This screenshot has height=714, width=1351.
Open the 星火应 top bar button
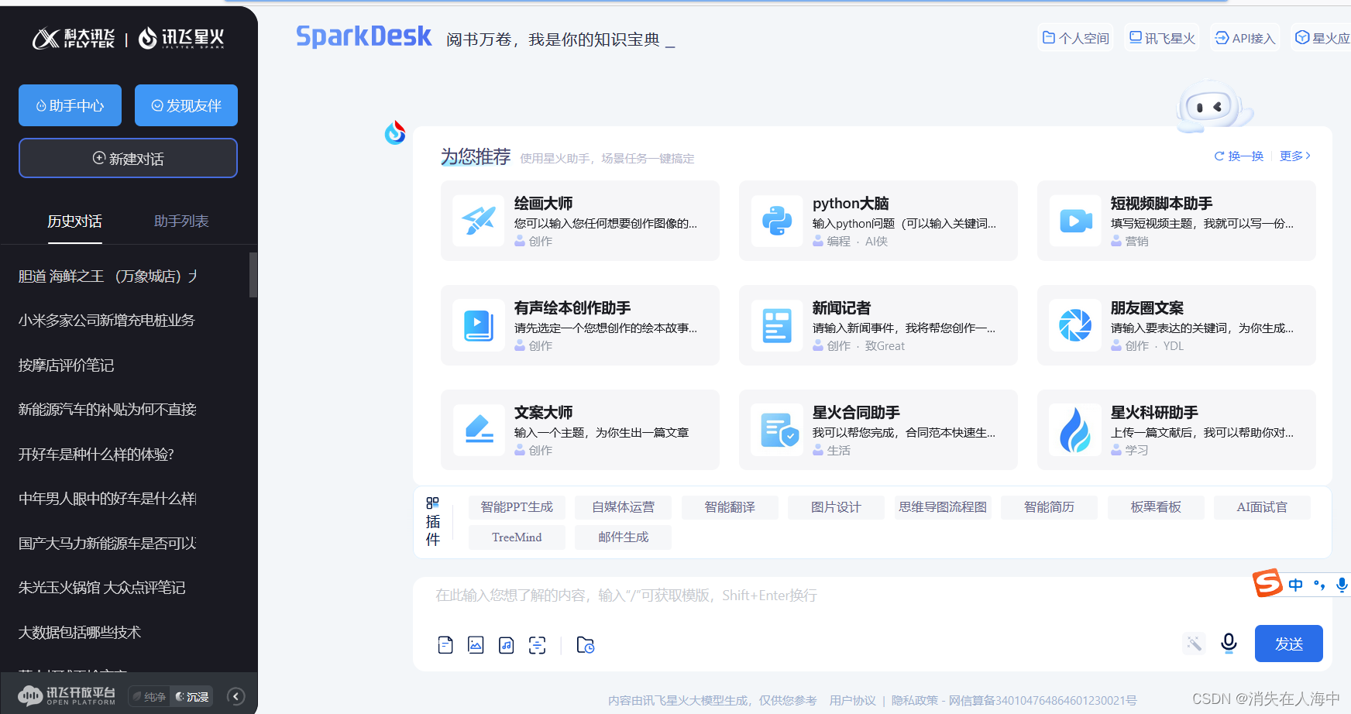coord(1322,38)
